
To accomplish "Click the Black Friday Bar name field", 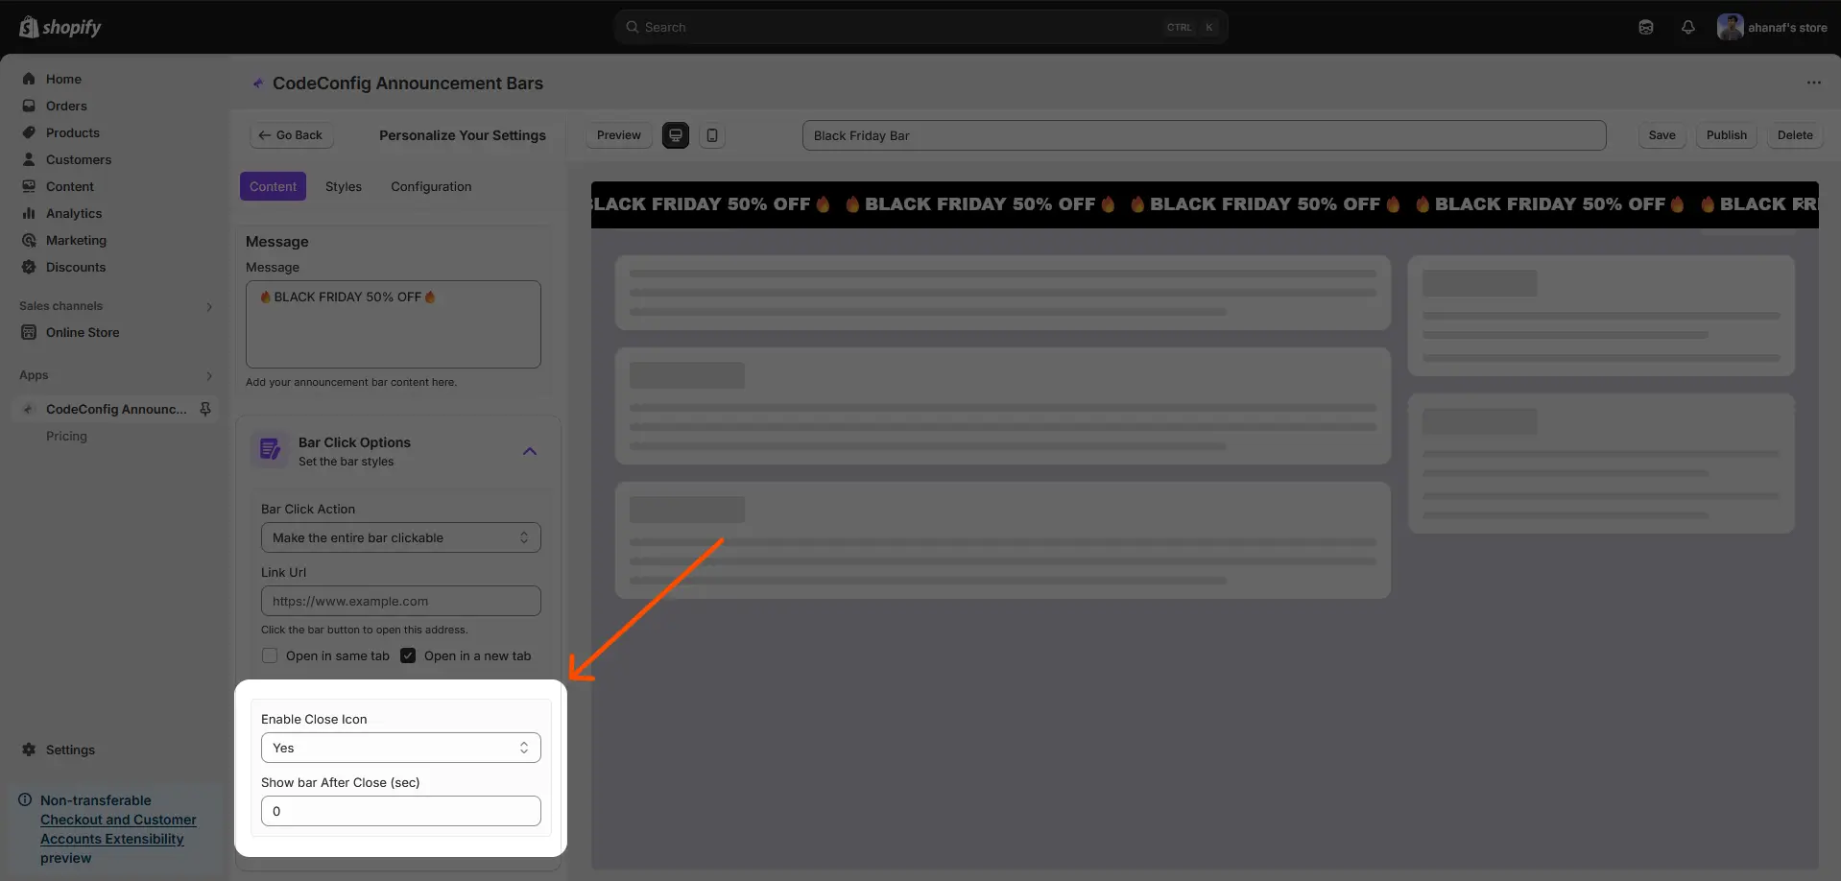I will pyautogui.click(x=1204, y=135).
